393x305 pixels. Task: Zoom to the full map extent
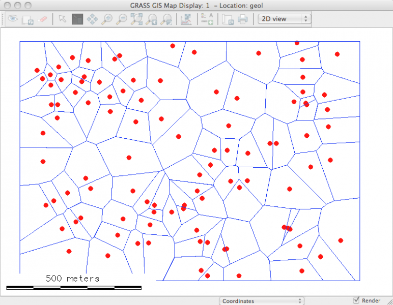pos(136,19)
